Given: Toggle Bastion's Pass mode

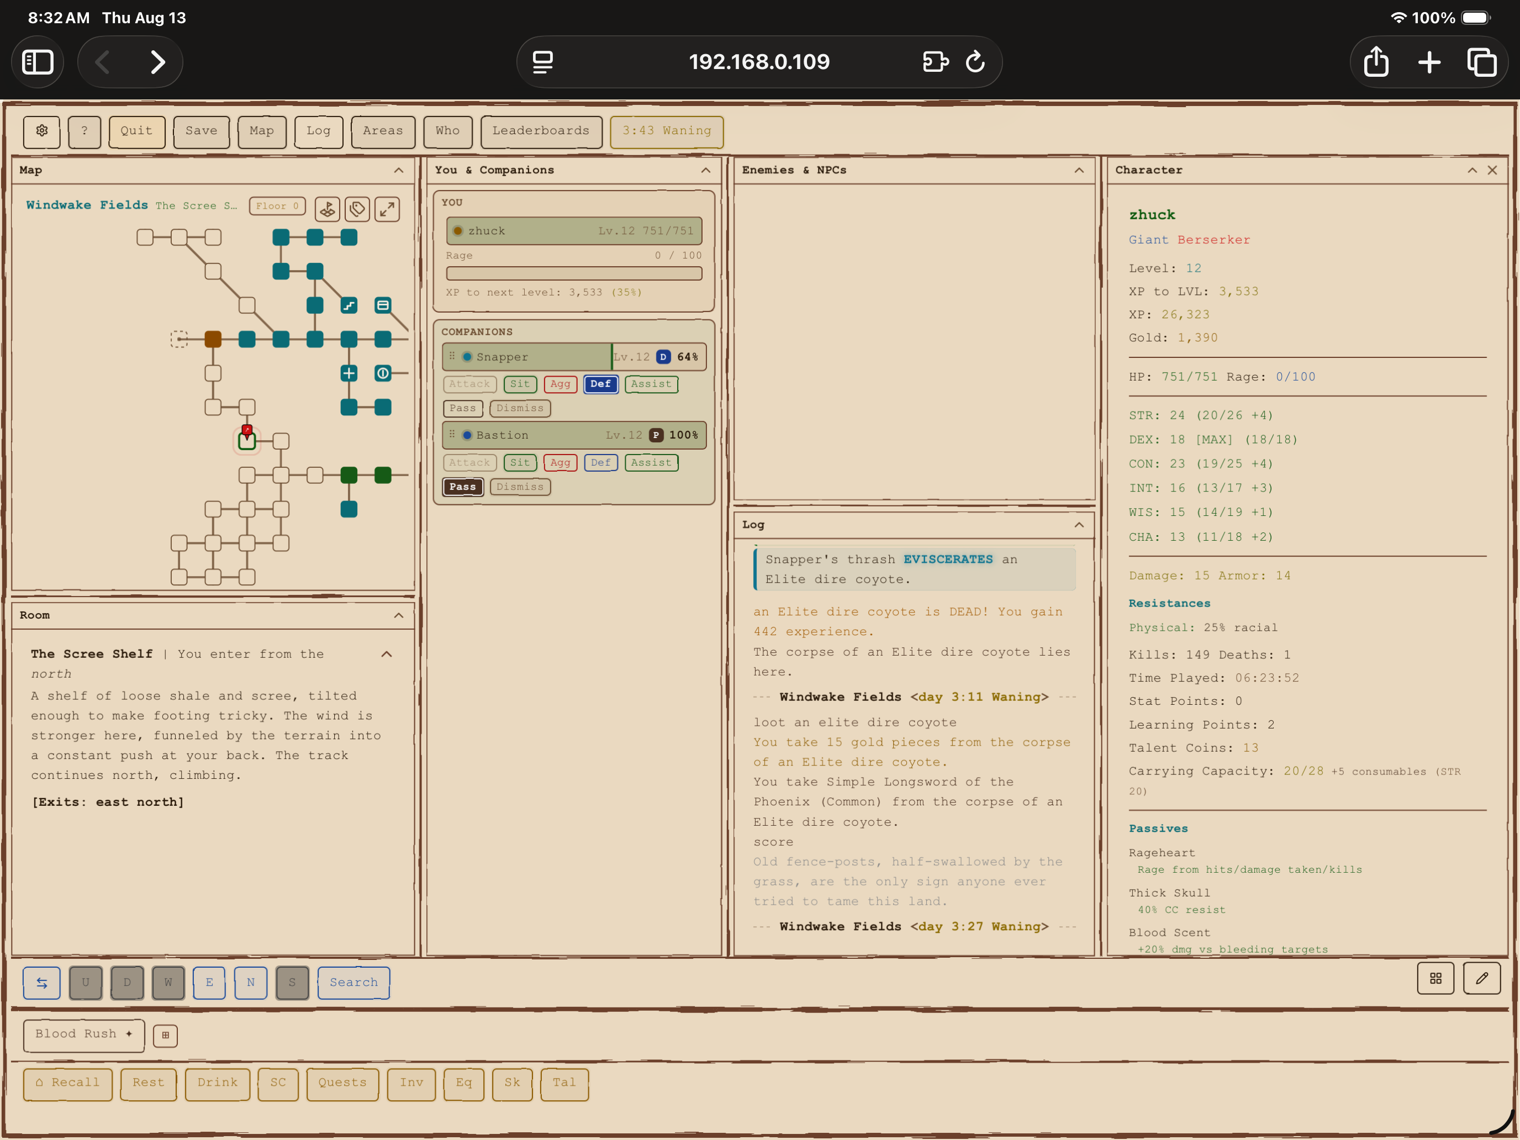Looking at the screenshot, I should [x=462, y=487].
